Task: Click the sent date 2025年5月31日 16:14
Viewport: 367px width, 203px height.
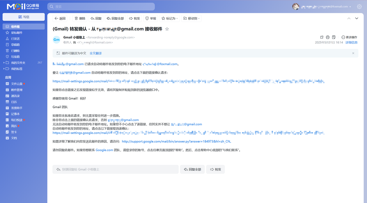Action: pos(329,43)
